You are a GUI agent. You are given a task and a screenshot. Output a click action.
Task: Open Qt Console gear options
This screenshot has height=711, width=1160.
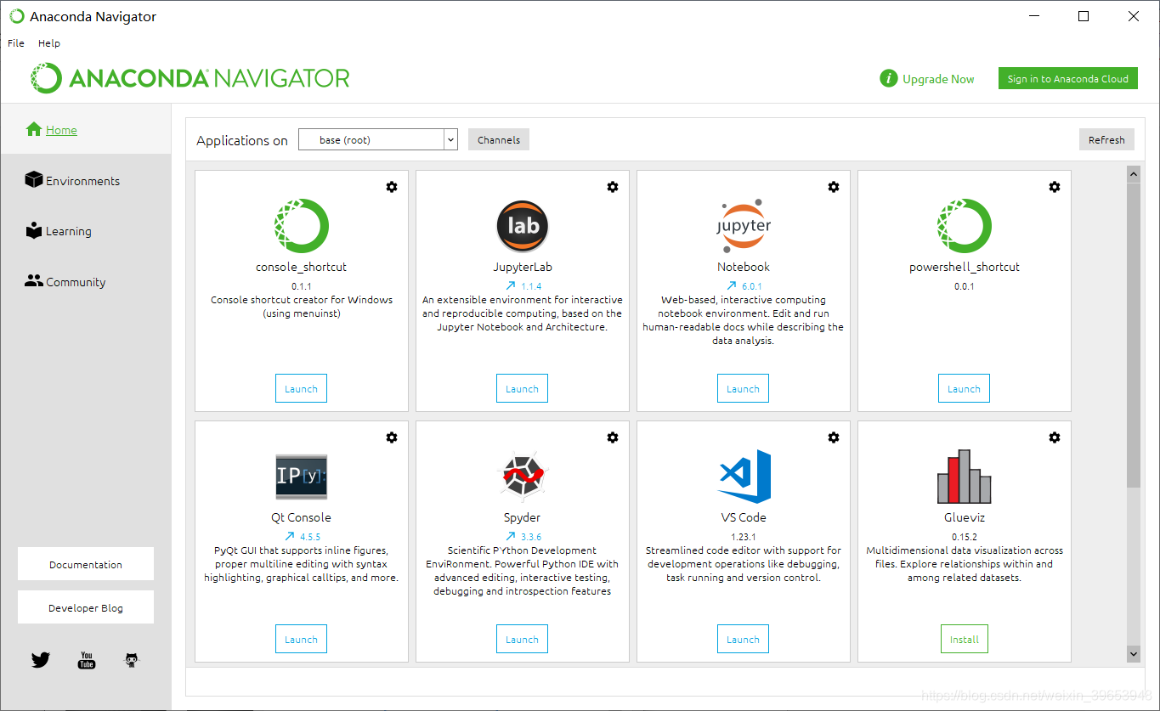(x=392, y=437)
